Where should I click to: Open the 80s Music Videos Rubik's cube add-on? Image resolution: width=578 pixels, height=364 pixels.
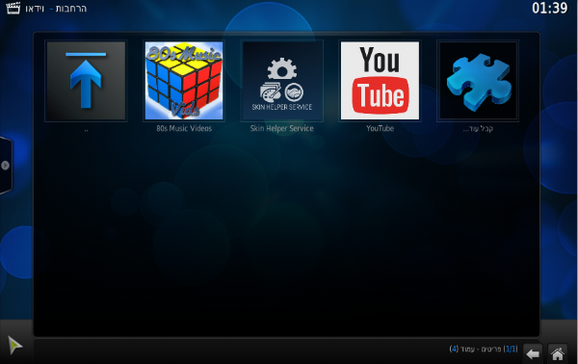[x=184, y=81]
